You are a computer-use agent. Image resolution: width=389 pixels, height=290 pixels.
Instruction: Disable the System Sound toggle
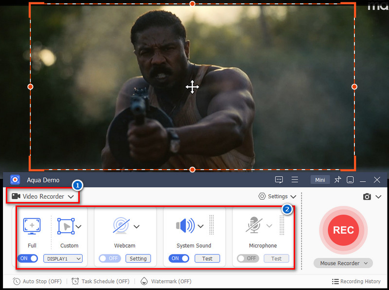[x=178, y=258]
